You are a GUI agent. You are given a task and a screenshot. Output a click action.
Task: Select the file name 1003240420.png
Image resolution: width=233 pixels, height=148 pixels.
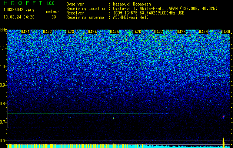(x=19, y=10)
